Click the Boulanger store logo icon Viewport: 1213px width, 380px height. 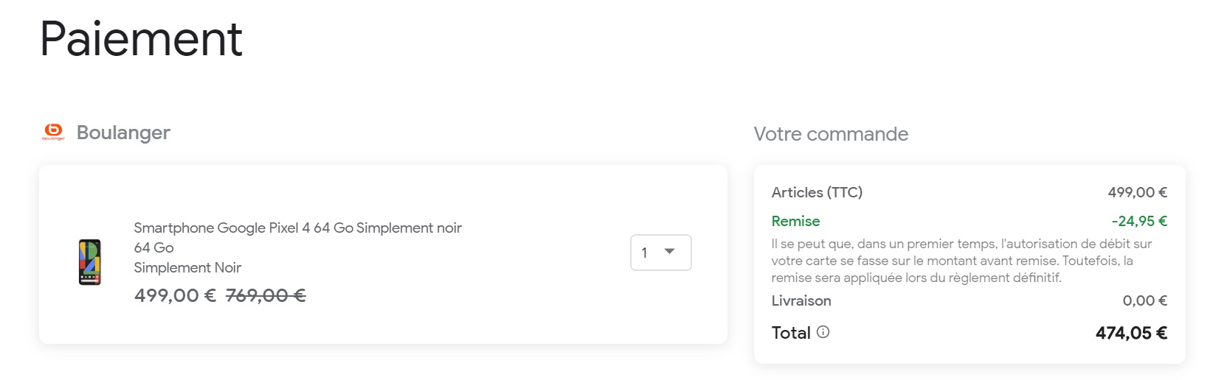pos(53,132)
